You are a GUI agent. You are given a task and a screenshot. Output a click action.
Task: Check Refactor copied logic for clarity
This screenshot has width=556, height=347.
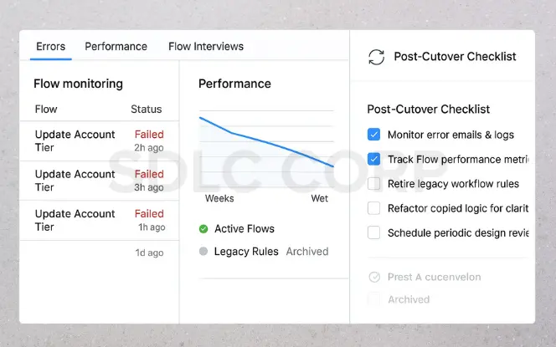pos(373,208)
